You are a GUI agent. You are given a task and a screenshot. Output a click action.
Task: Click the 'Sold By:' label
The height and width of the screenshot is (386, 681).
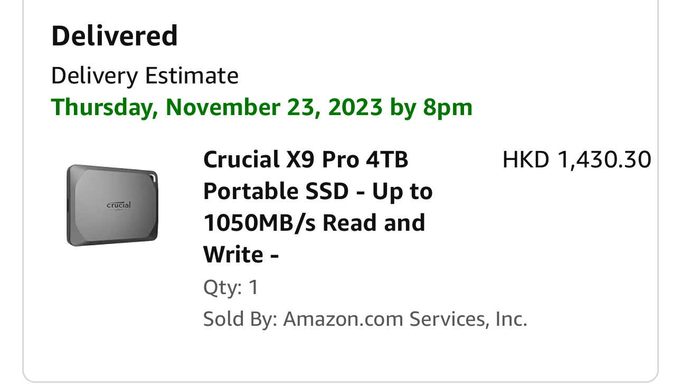(240, 319)
